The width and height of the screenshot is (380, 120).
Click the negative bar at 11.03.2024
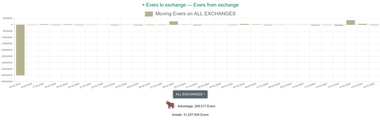pos(315,25)
